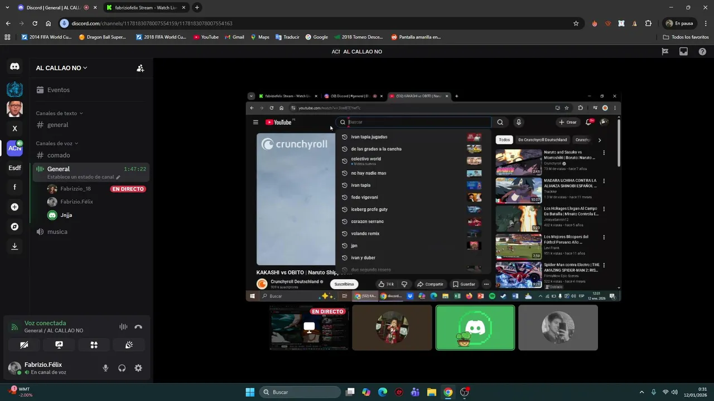Open the En pausa profile menu
Viewport: 714px width, 401px height.
point(679,23)
